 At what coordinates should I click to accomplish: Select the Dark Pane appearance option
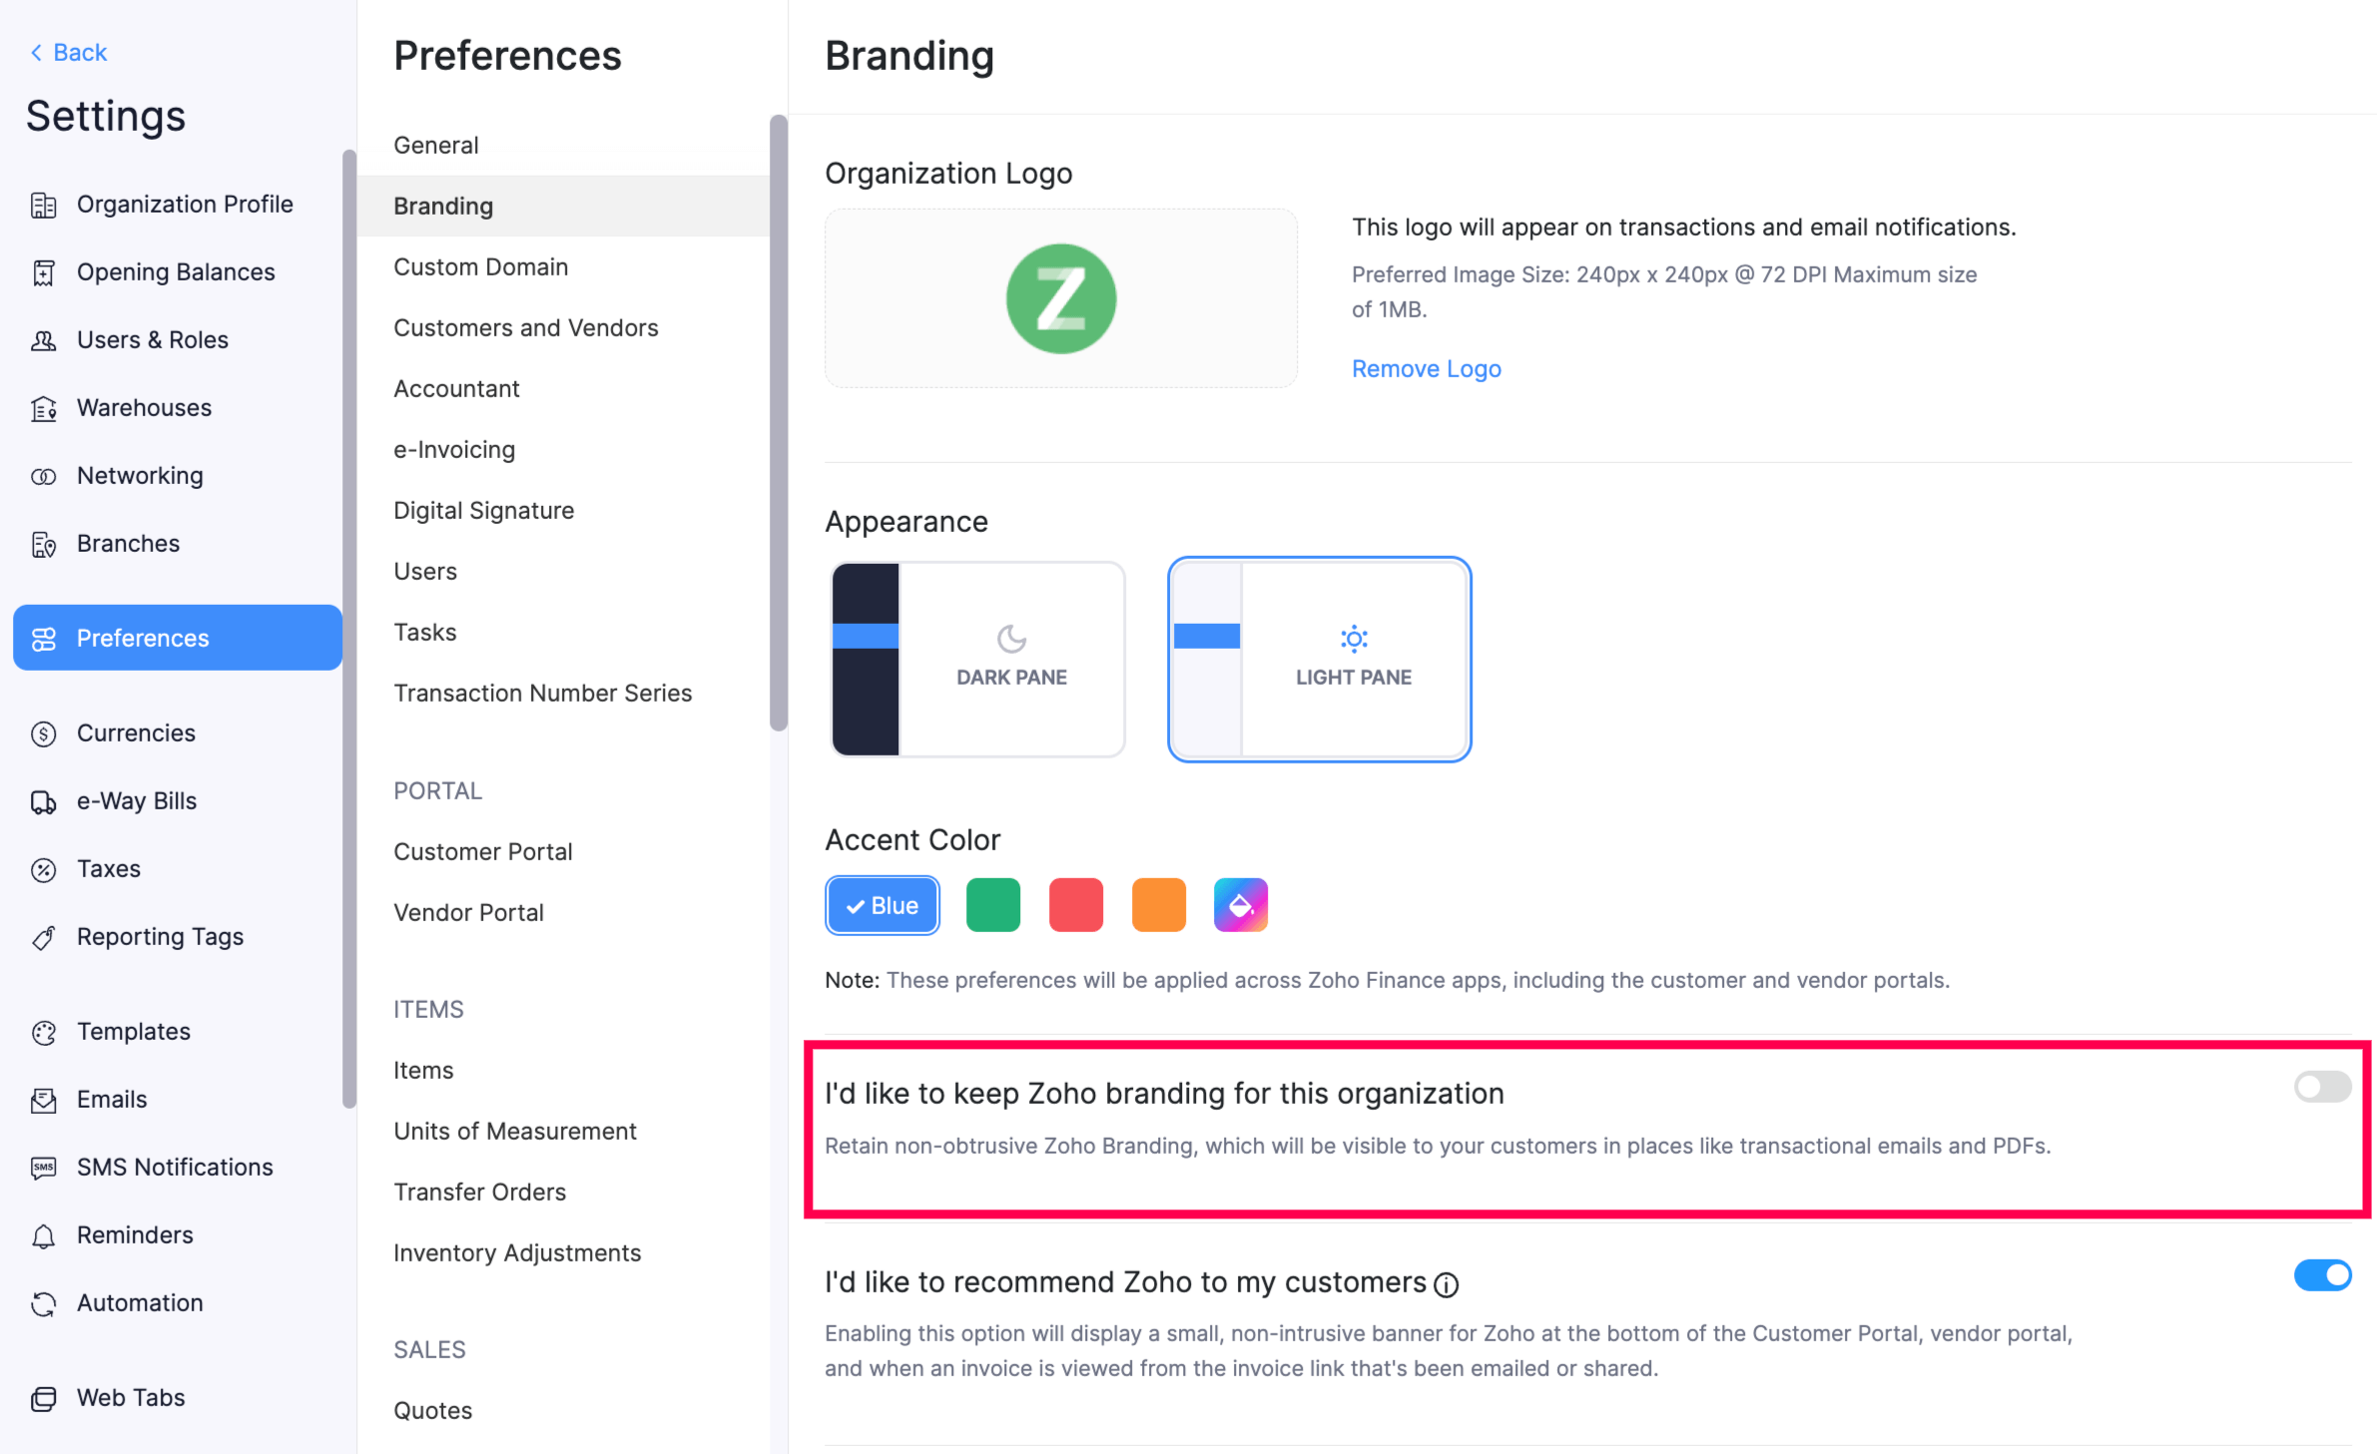(977, 660)
